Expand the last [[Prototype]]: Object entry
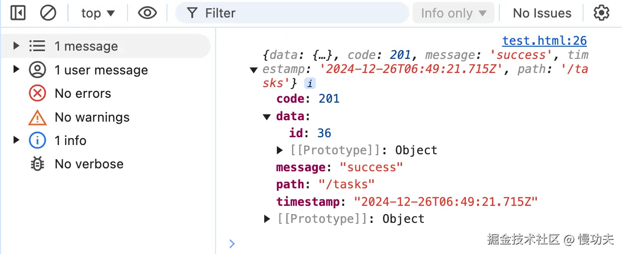The height and width of the screenshot is (254, 622). click(x=267, y=219)
